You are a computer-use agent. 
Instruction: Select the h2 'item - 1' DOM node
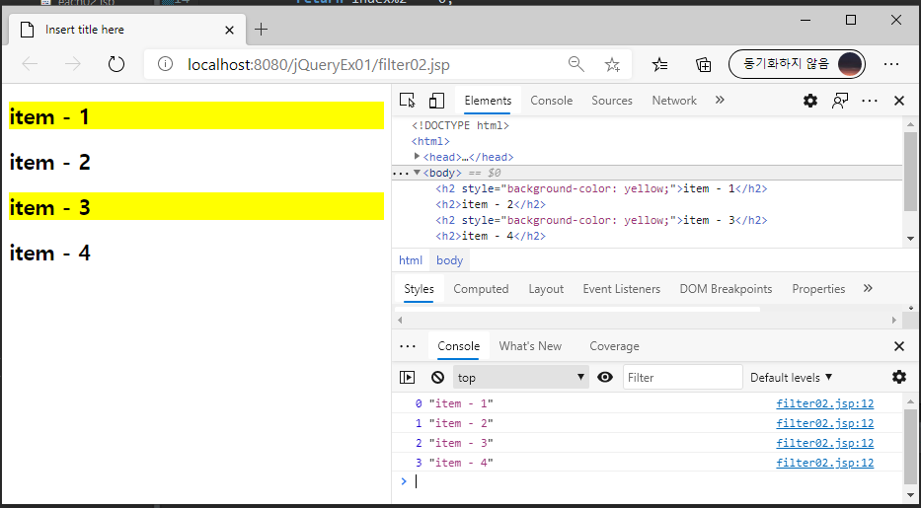pyautogui.click(x=601, y=188)
